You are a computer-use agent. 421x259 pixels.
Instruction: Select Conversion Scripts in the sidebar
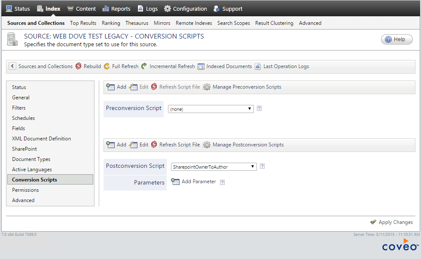click(x=34, y=179)
